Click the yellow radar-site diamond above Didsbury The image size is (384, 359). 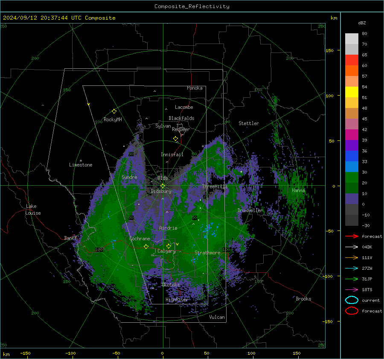point(163,186)
